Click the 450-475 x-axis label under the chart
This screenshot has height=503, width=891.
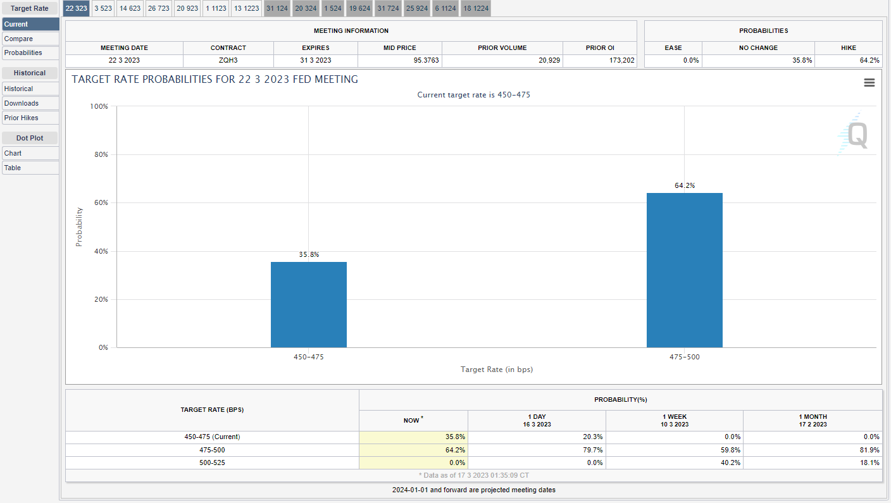click(309, 357)
